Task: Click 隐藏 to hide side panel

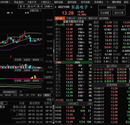Action: pyautogui.click(x=49, y=6)
